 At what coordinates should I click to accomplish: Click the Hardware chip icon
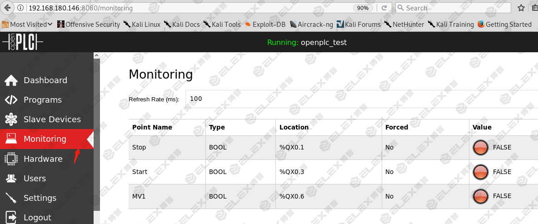pyautogui.click(x=11, y=159)
